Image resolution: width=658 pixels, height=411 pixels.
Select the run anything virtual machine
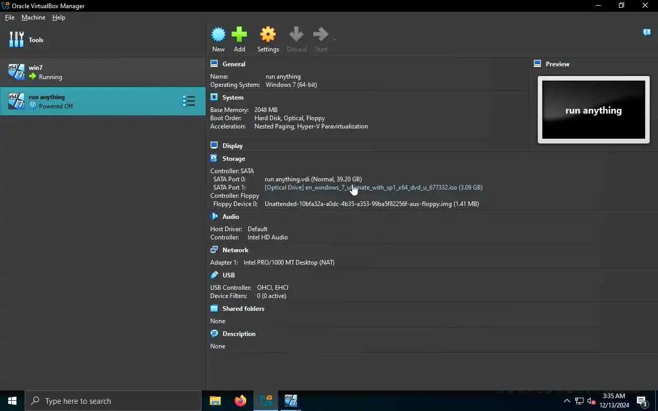[x=103, y=101]
